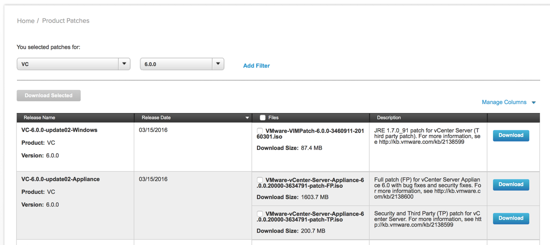The width and height of the screenshot is (550, 245).
Task: Click the JRE 1.7.0_91 patch description
Action: click(x=427, y=136)
